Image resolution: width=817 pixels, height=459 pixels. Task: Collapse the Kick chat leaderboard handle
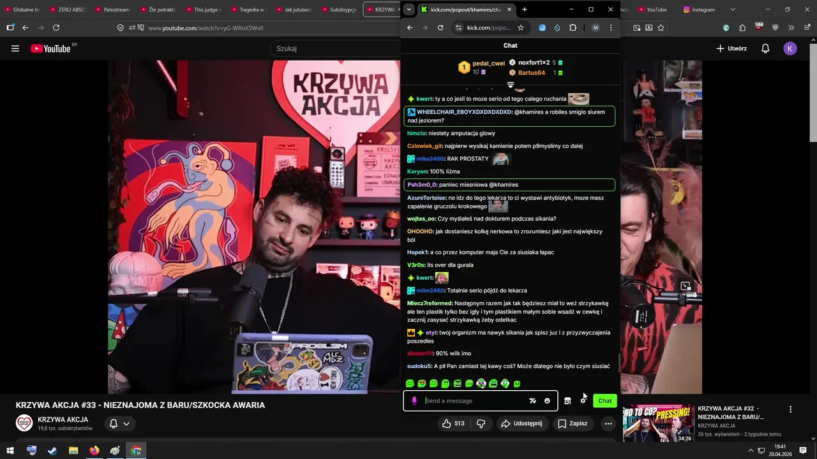pyautogui.click(x=510, y=85)
